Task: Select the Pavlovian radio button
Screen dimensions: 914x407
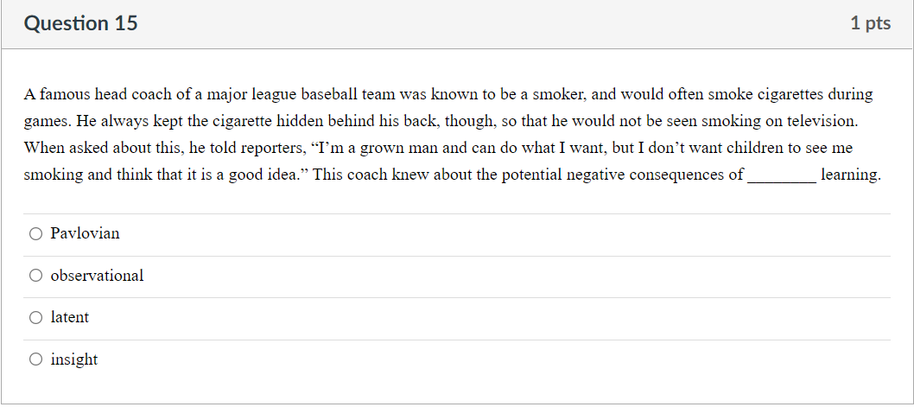Action: (x=36, y=234)
